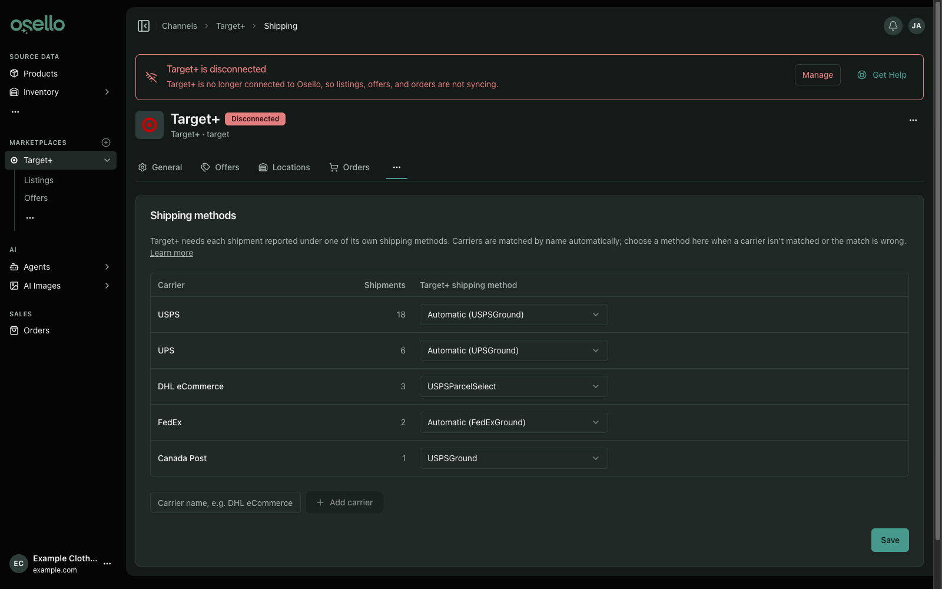The width and height of the screenshot is (942, 589).
Task: Open Listings in the sidebar
Action: 39,180
